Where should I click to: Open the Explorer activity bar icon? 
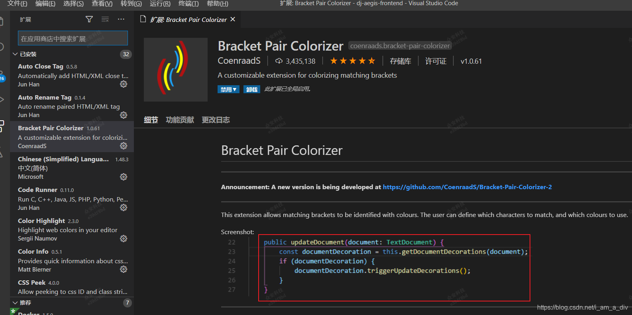2,21
